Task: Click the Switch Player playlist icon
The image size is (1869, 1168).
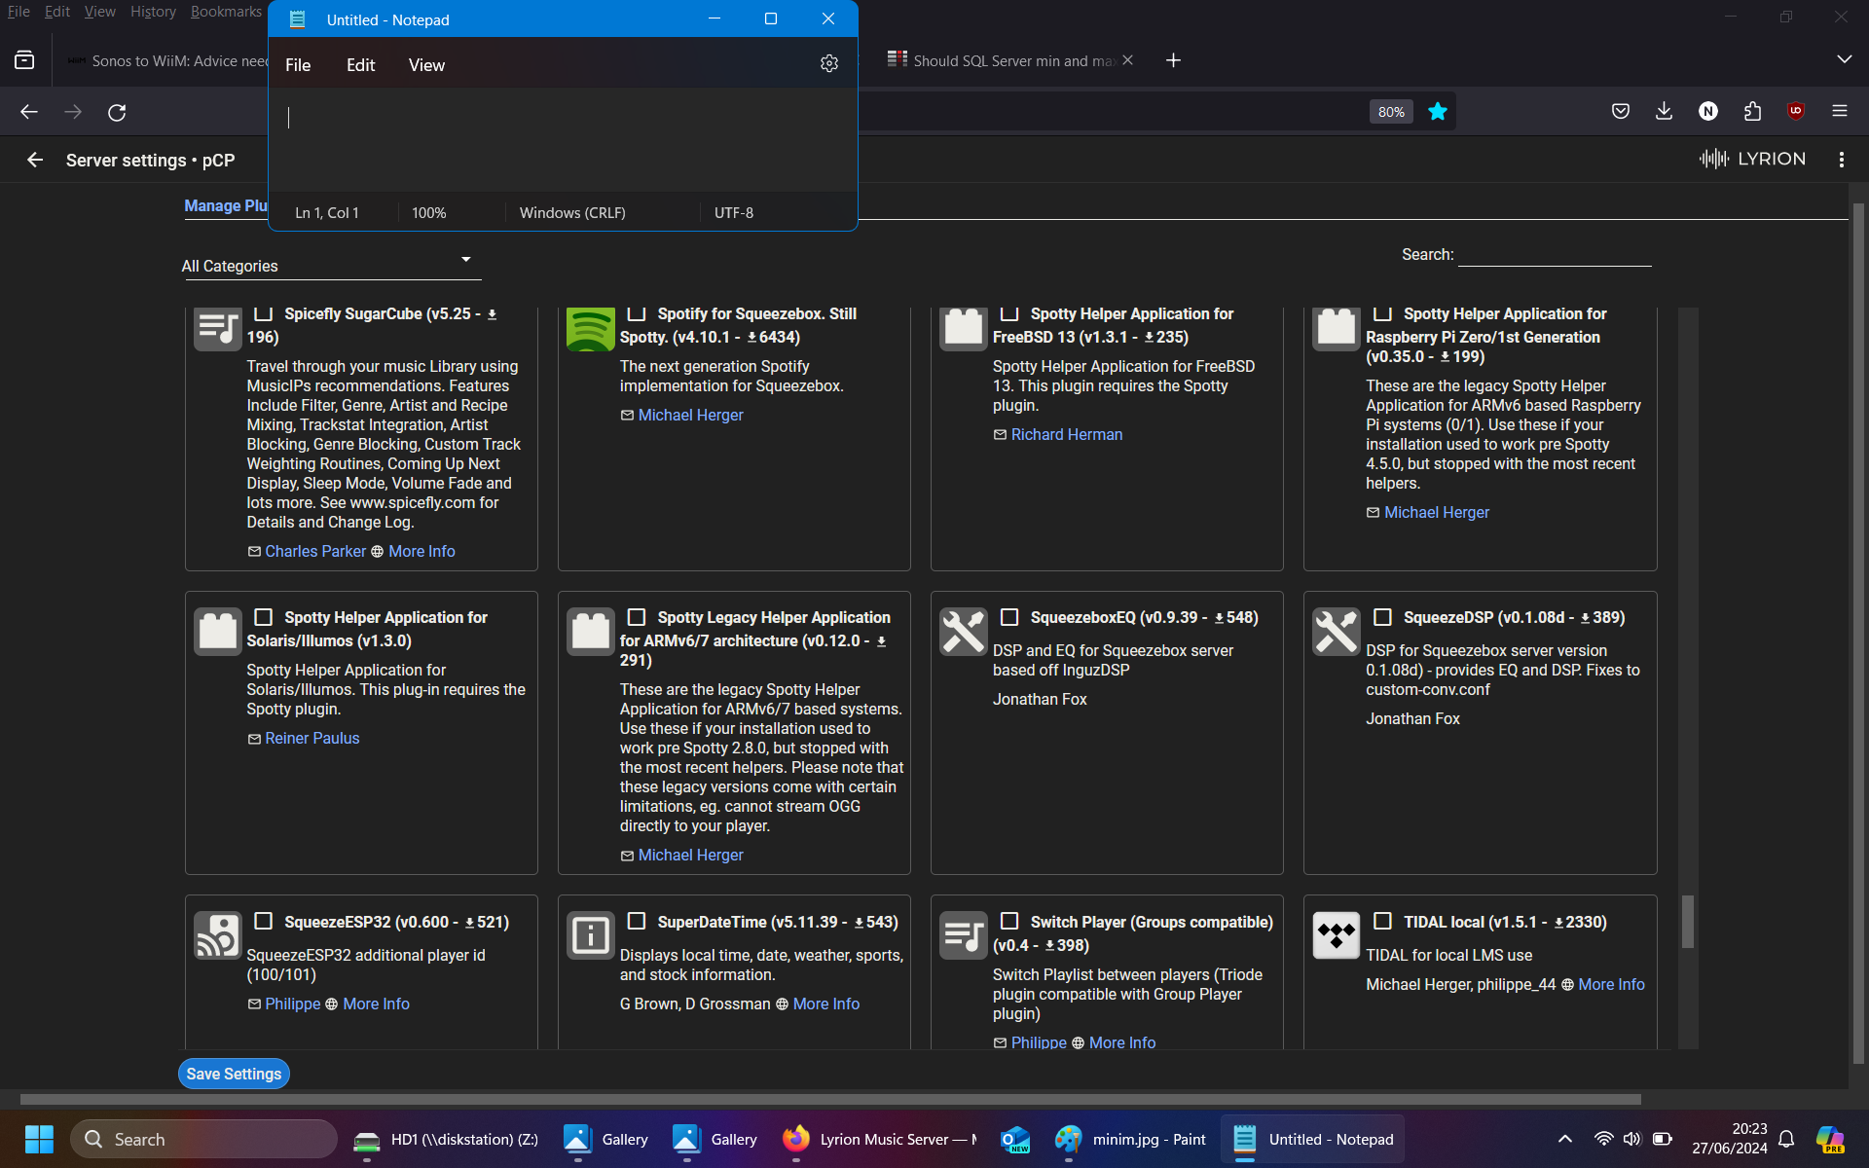Action: pyautogui.click(x=963, y=935)
